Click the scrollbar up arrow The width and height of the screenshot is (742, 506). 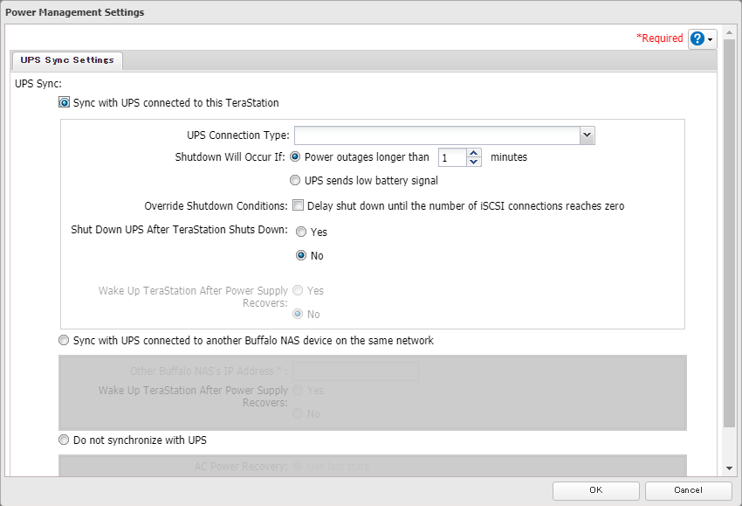coord(729,31)
